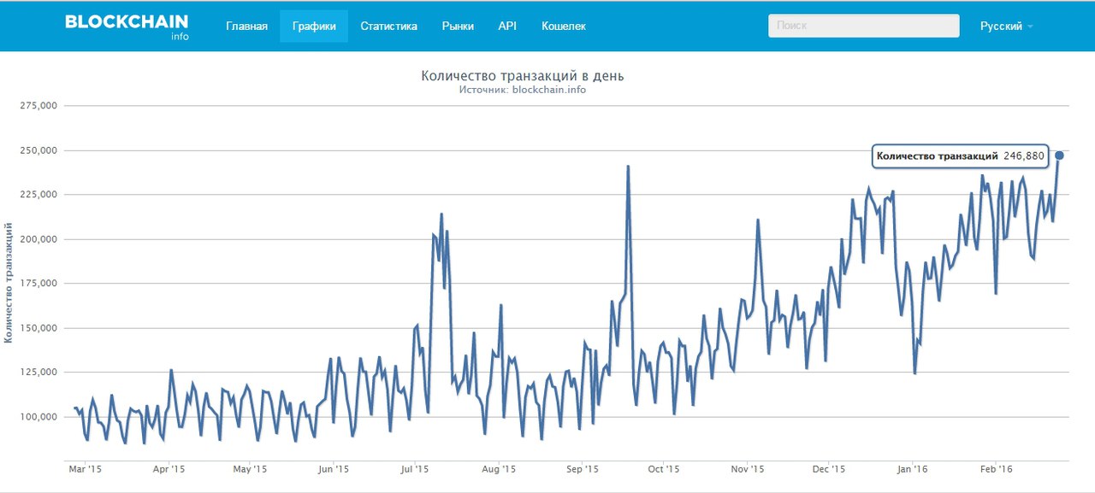Click the Jan '16 x-axis label
This screenshot has height=493, width=1095.
click(x=912, y=469)
